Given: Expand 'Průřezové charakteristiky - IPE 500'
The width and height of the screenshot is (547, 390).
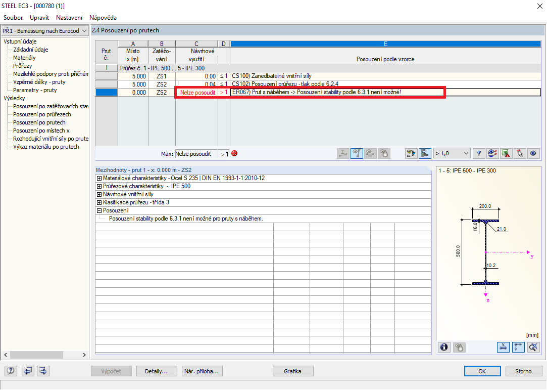Looking at the screenshot, I should click(x=99, y=186).
